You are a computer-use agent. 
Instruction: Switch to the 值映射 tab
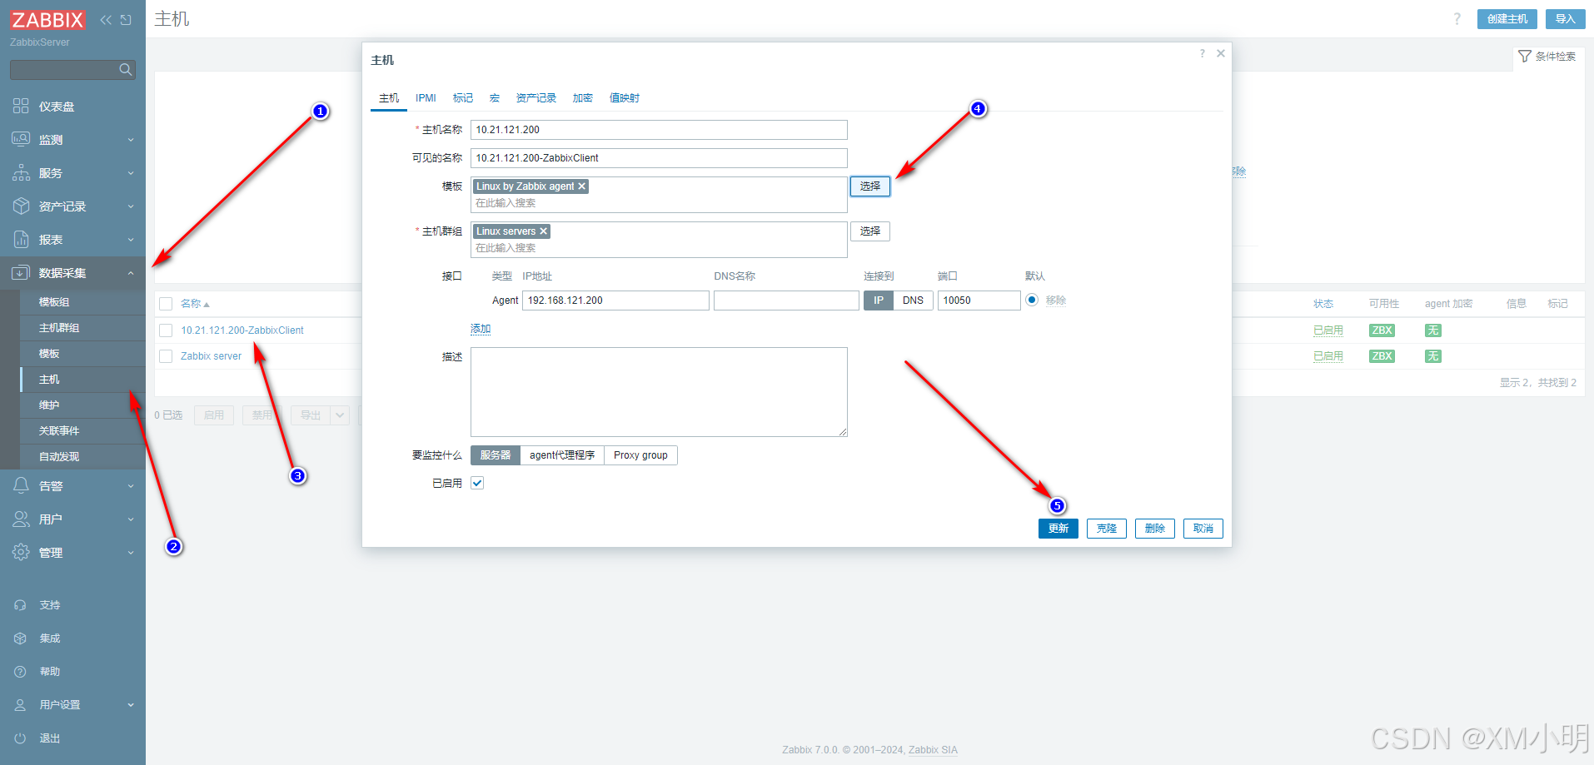pyautogui.click(x=625, y=98)
